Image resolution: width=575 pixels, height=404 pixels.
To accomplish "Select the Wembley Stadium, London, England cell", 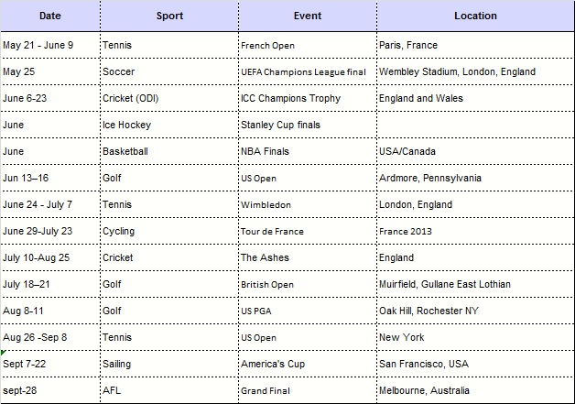I will pos(475,71).
